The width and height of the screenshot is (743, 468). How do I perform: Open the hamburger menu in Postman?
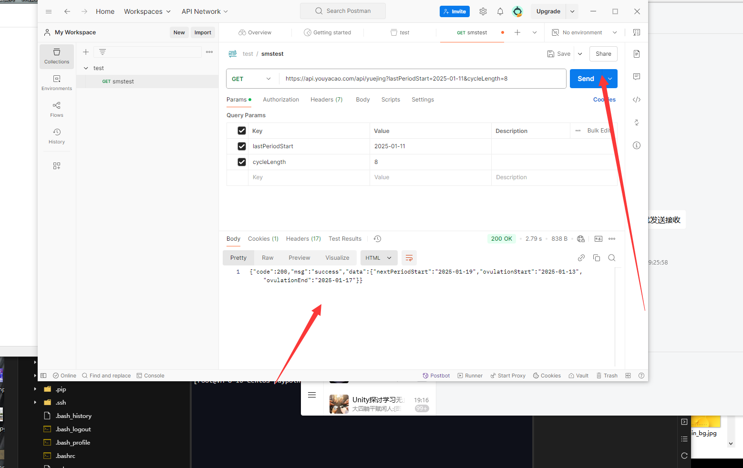coord(49,11)
